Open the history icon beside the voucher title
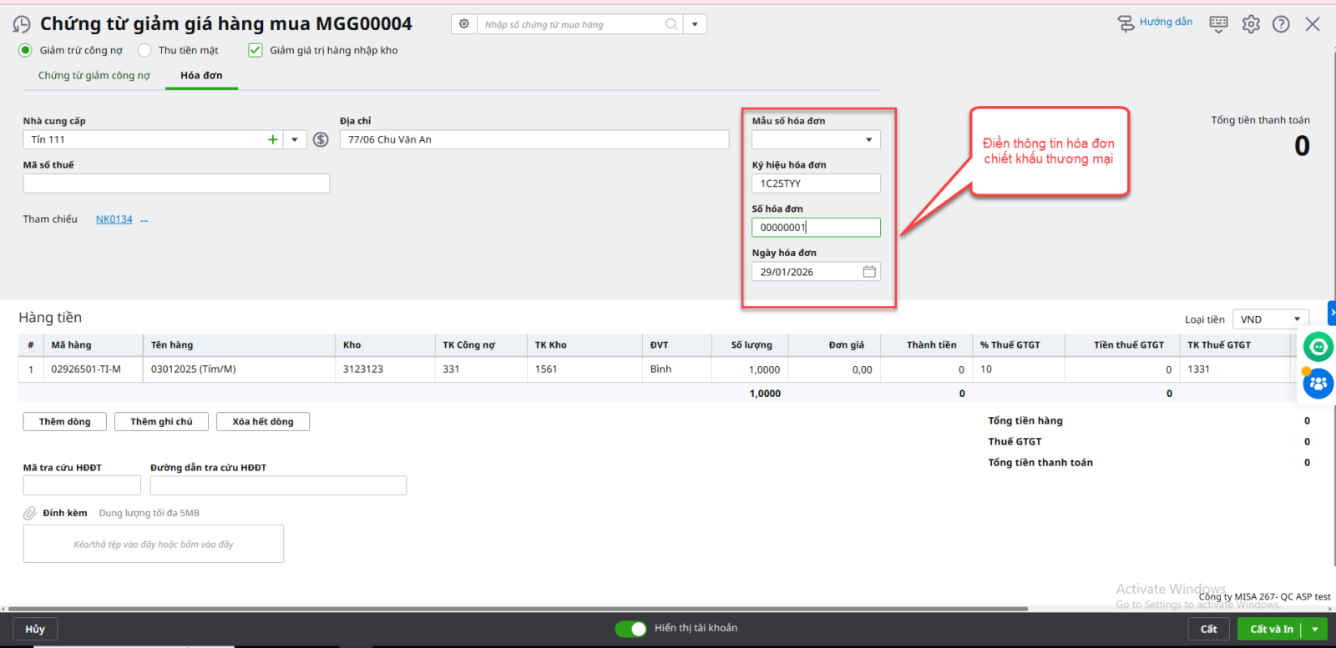 coord(22,24)
